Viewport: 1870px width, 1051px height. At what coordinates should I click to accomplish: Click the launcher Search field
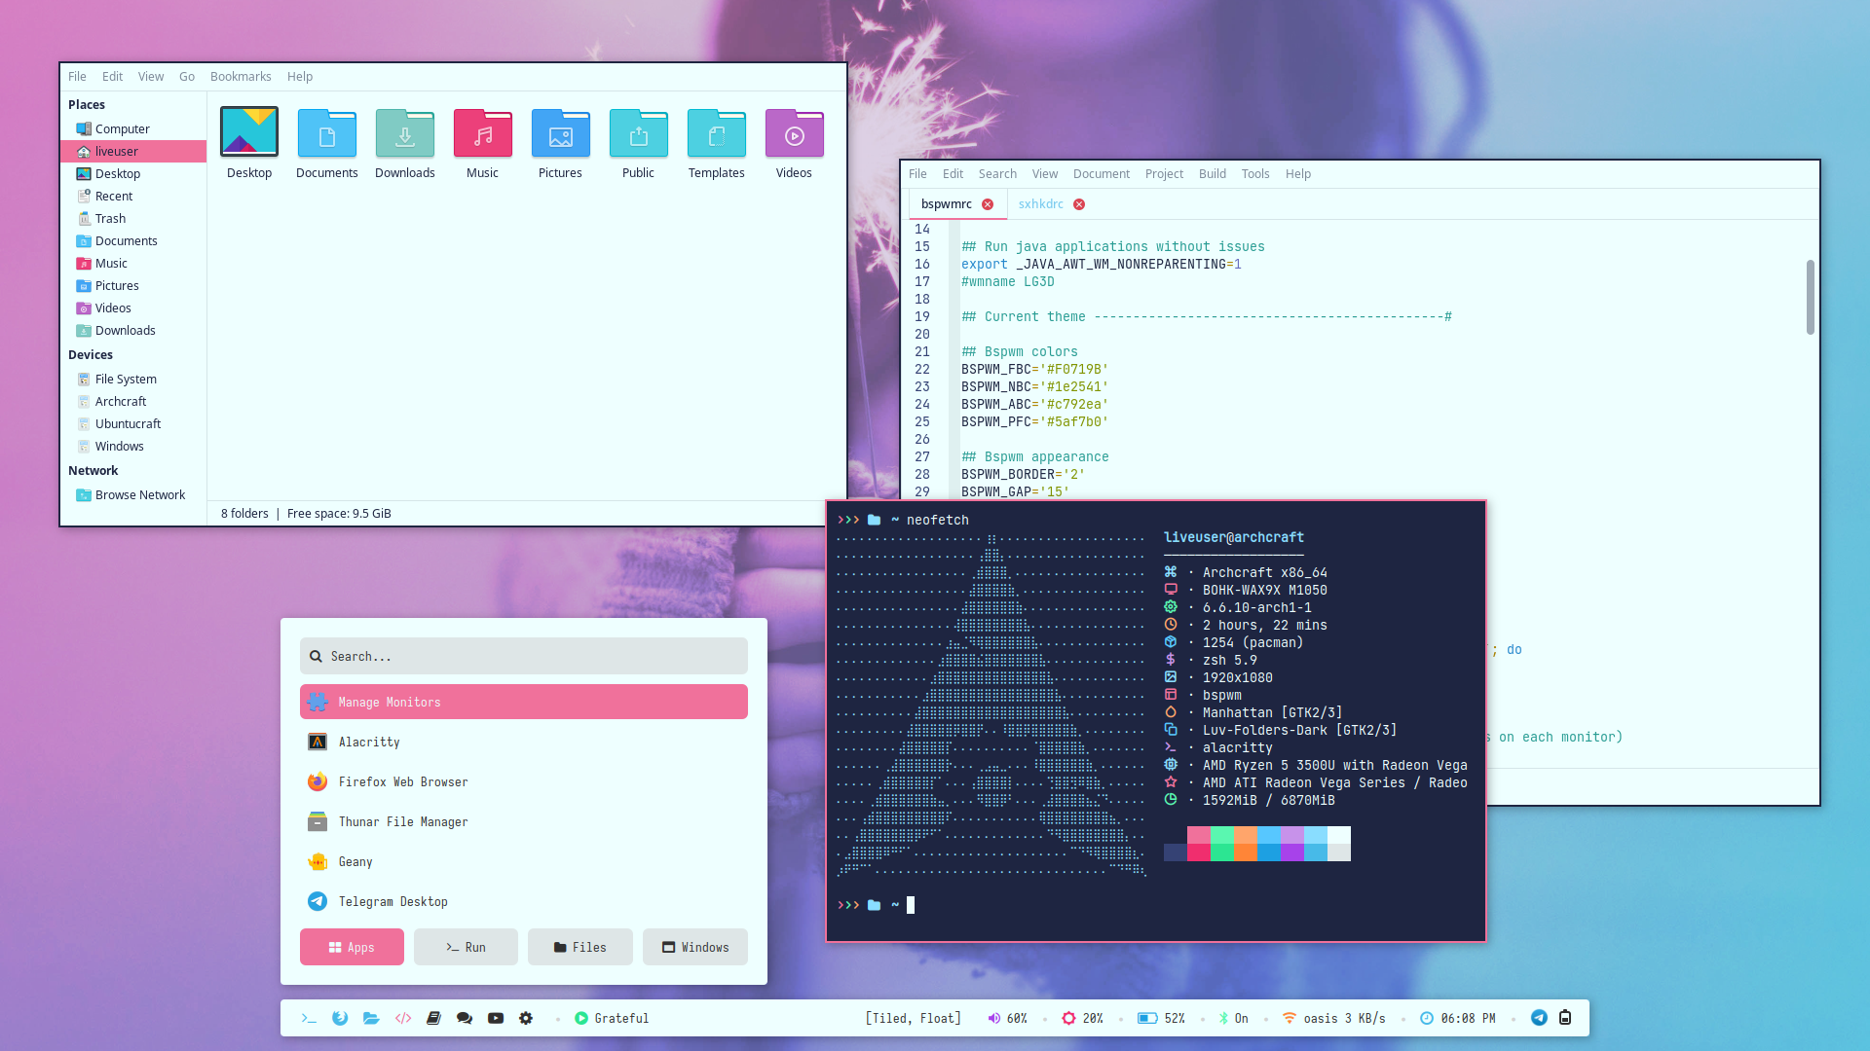point(524,657)
